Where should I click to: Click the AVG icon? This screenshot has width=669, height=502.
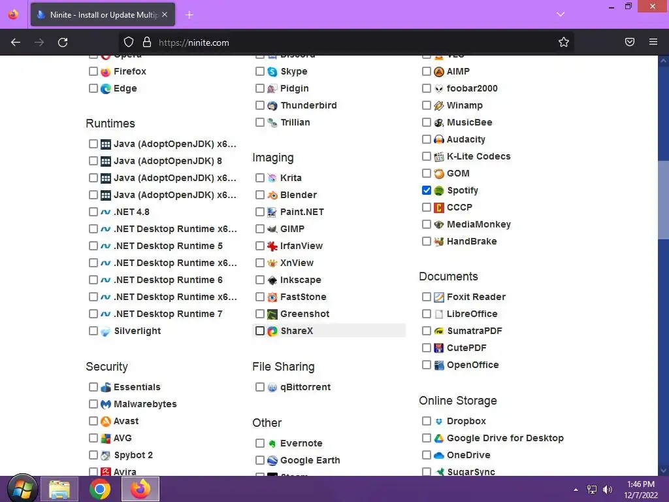(105, 439)
